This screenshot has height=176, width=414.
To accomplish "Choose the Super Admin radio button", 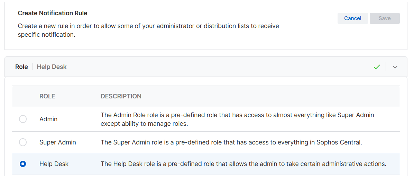I will (23, 142).
